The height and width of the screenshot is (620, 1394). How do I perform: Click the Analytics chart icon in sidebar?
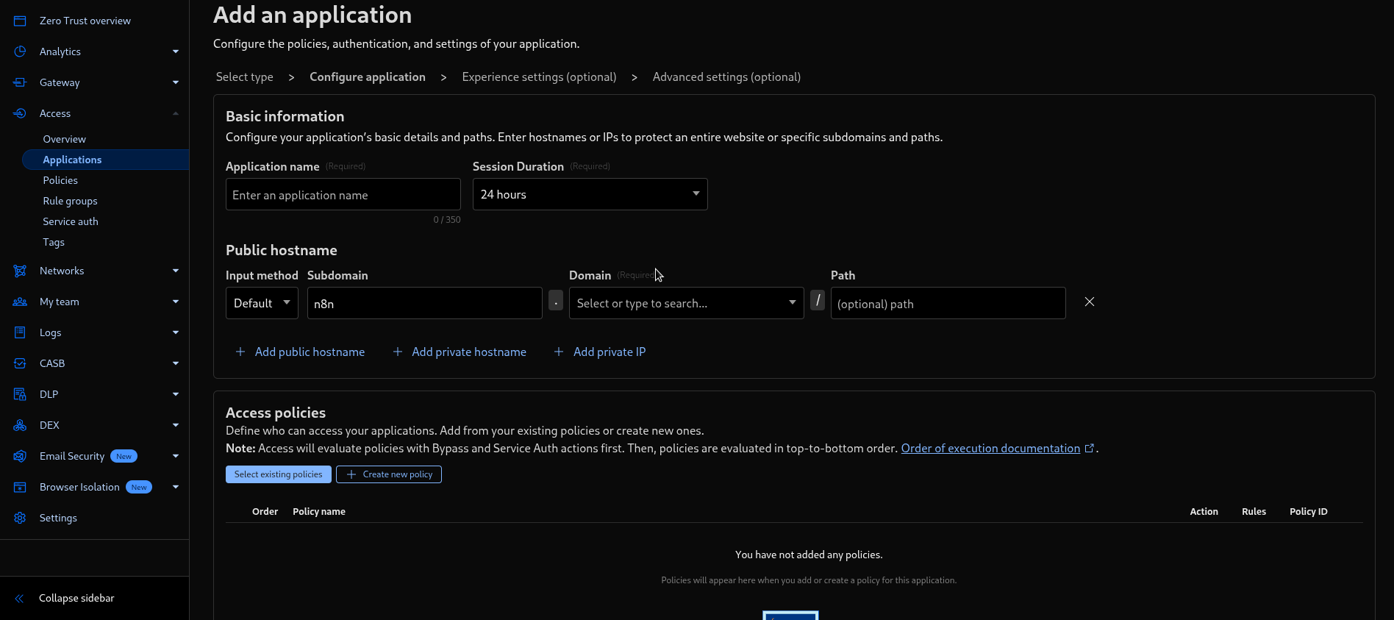[x=20, y=51]
